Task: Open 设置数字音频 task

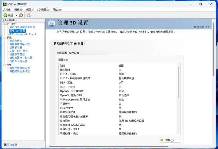Action: point(17,54)
